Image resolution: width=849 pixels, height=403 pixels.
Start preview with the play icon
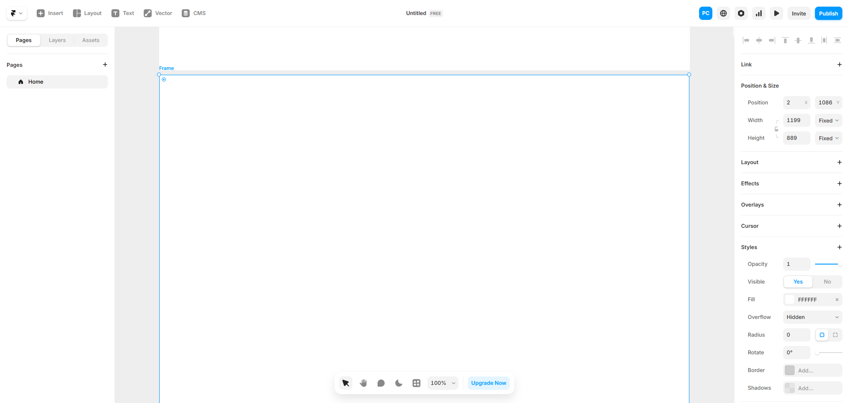[x=776, y=13]
